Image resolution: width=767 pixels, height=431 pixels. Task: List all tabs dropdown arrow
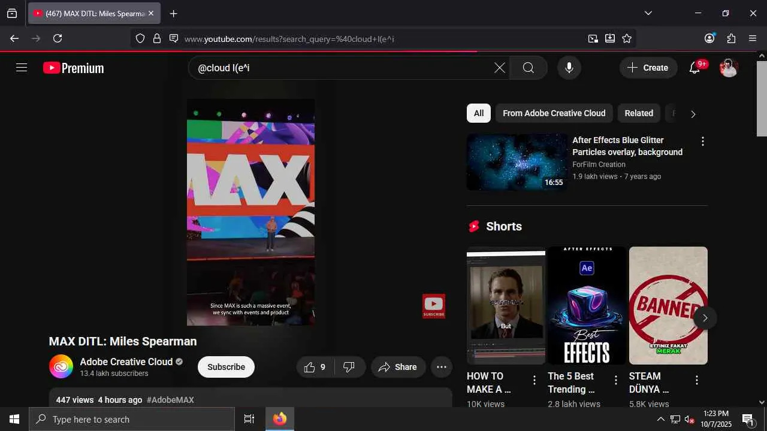pos(648,13)
